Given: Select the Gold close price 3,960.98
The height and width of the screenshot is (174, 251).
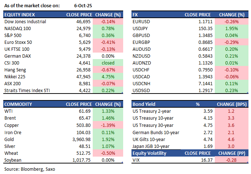Looking at the screenshot, I should point(79,139).
